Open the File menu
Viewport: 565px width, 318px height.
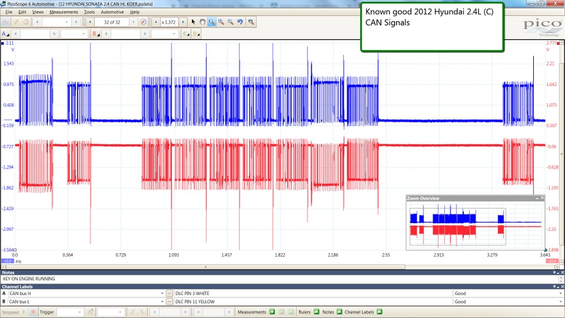(9, 12)
